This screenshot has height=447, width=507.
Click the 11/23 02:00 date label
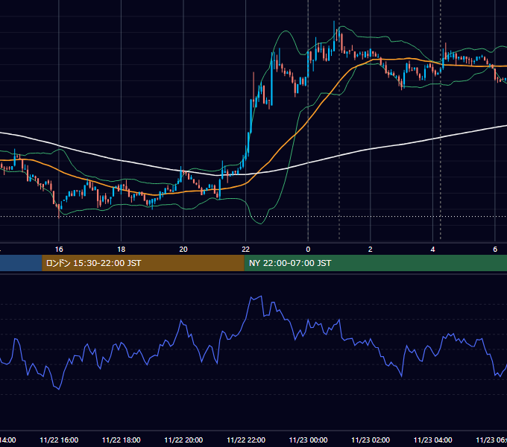pyautogui.click(x=371, y=440)
